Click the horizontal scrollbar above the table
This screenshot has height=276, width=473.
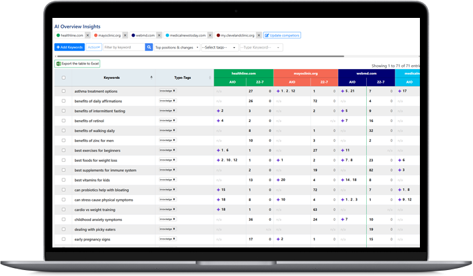click(x=200, y=56)
